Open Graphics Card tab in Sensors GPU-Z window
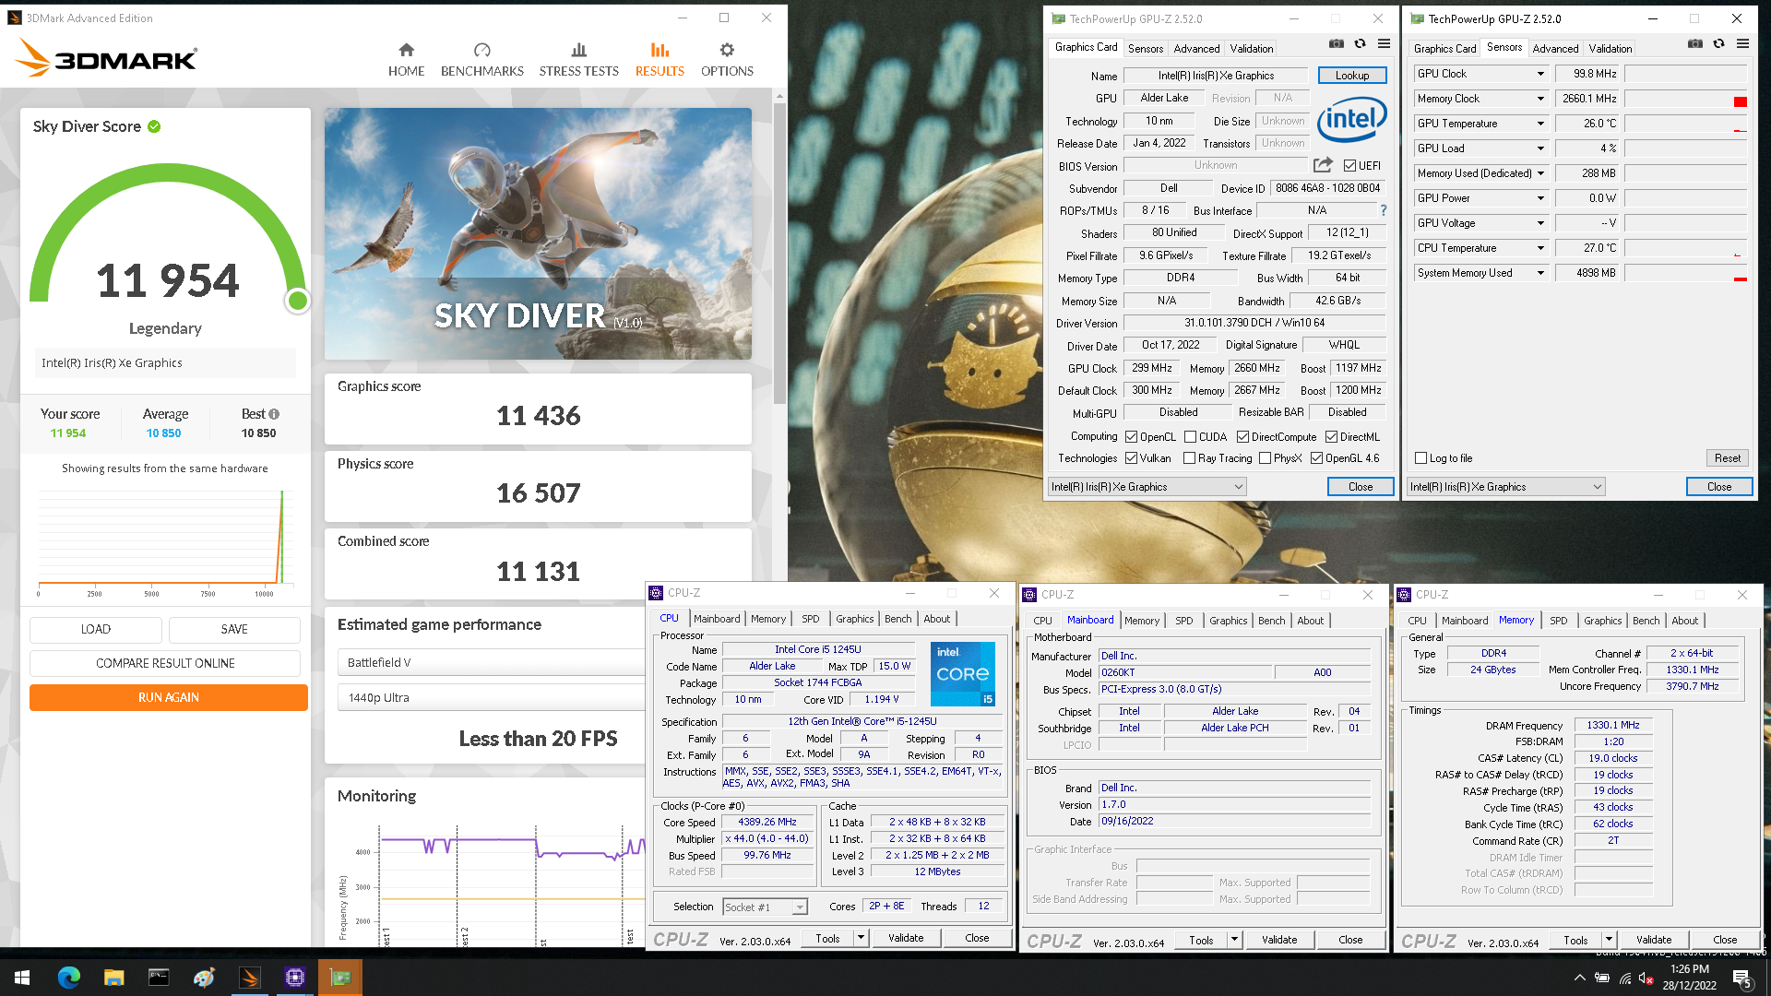1771x996 pixels. 1444,49
